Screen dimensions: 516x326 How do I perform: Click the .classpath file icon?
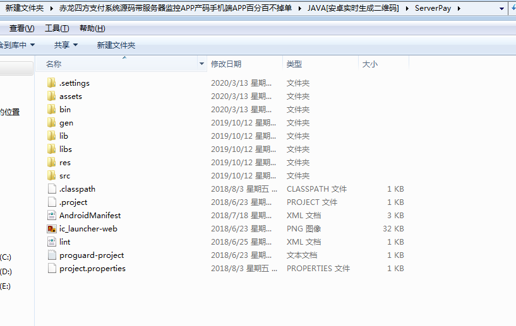coord(52,189)
